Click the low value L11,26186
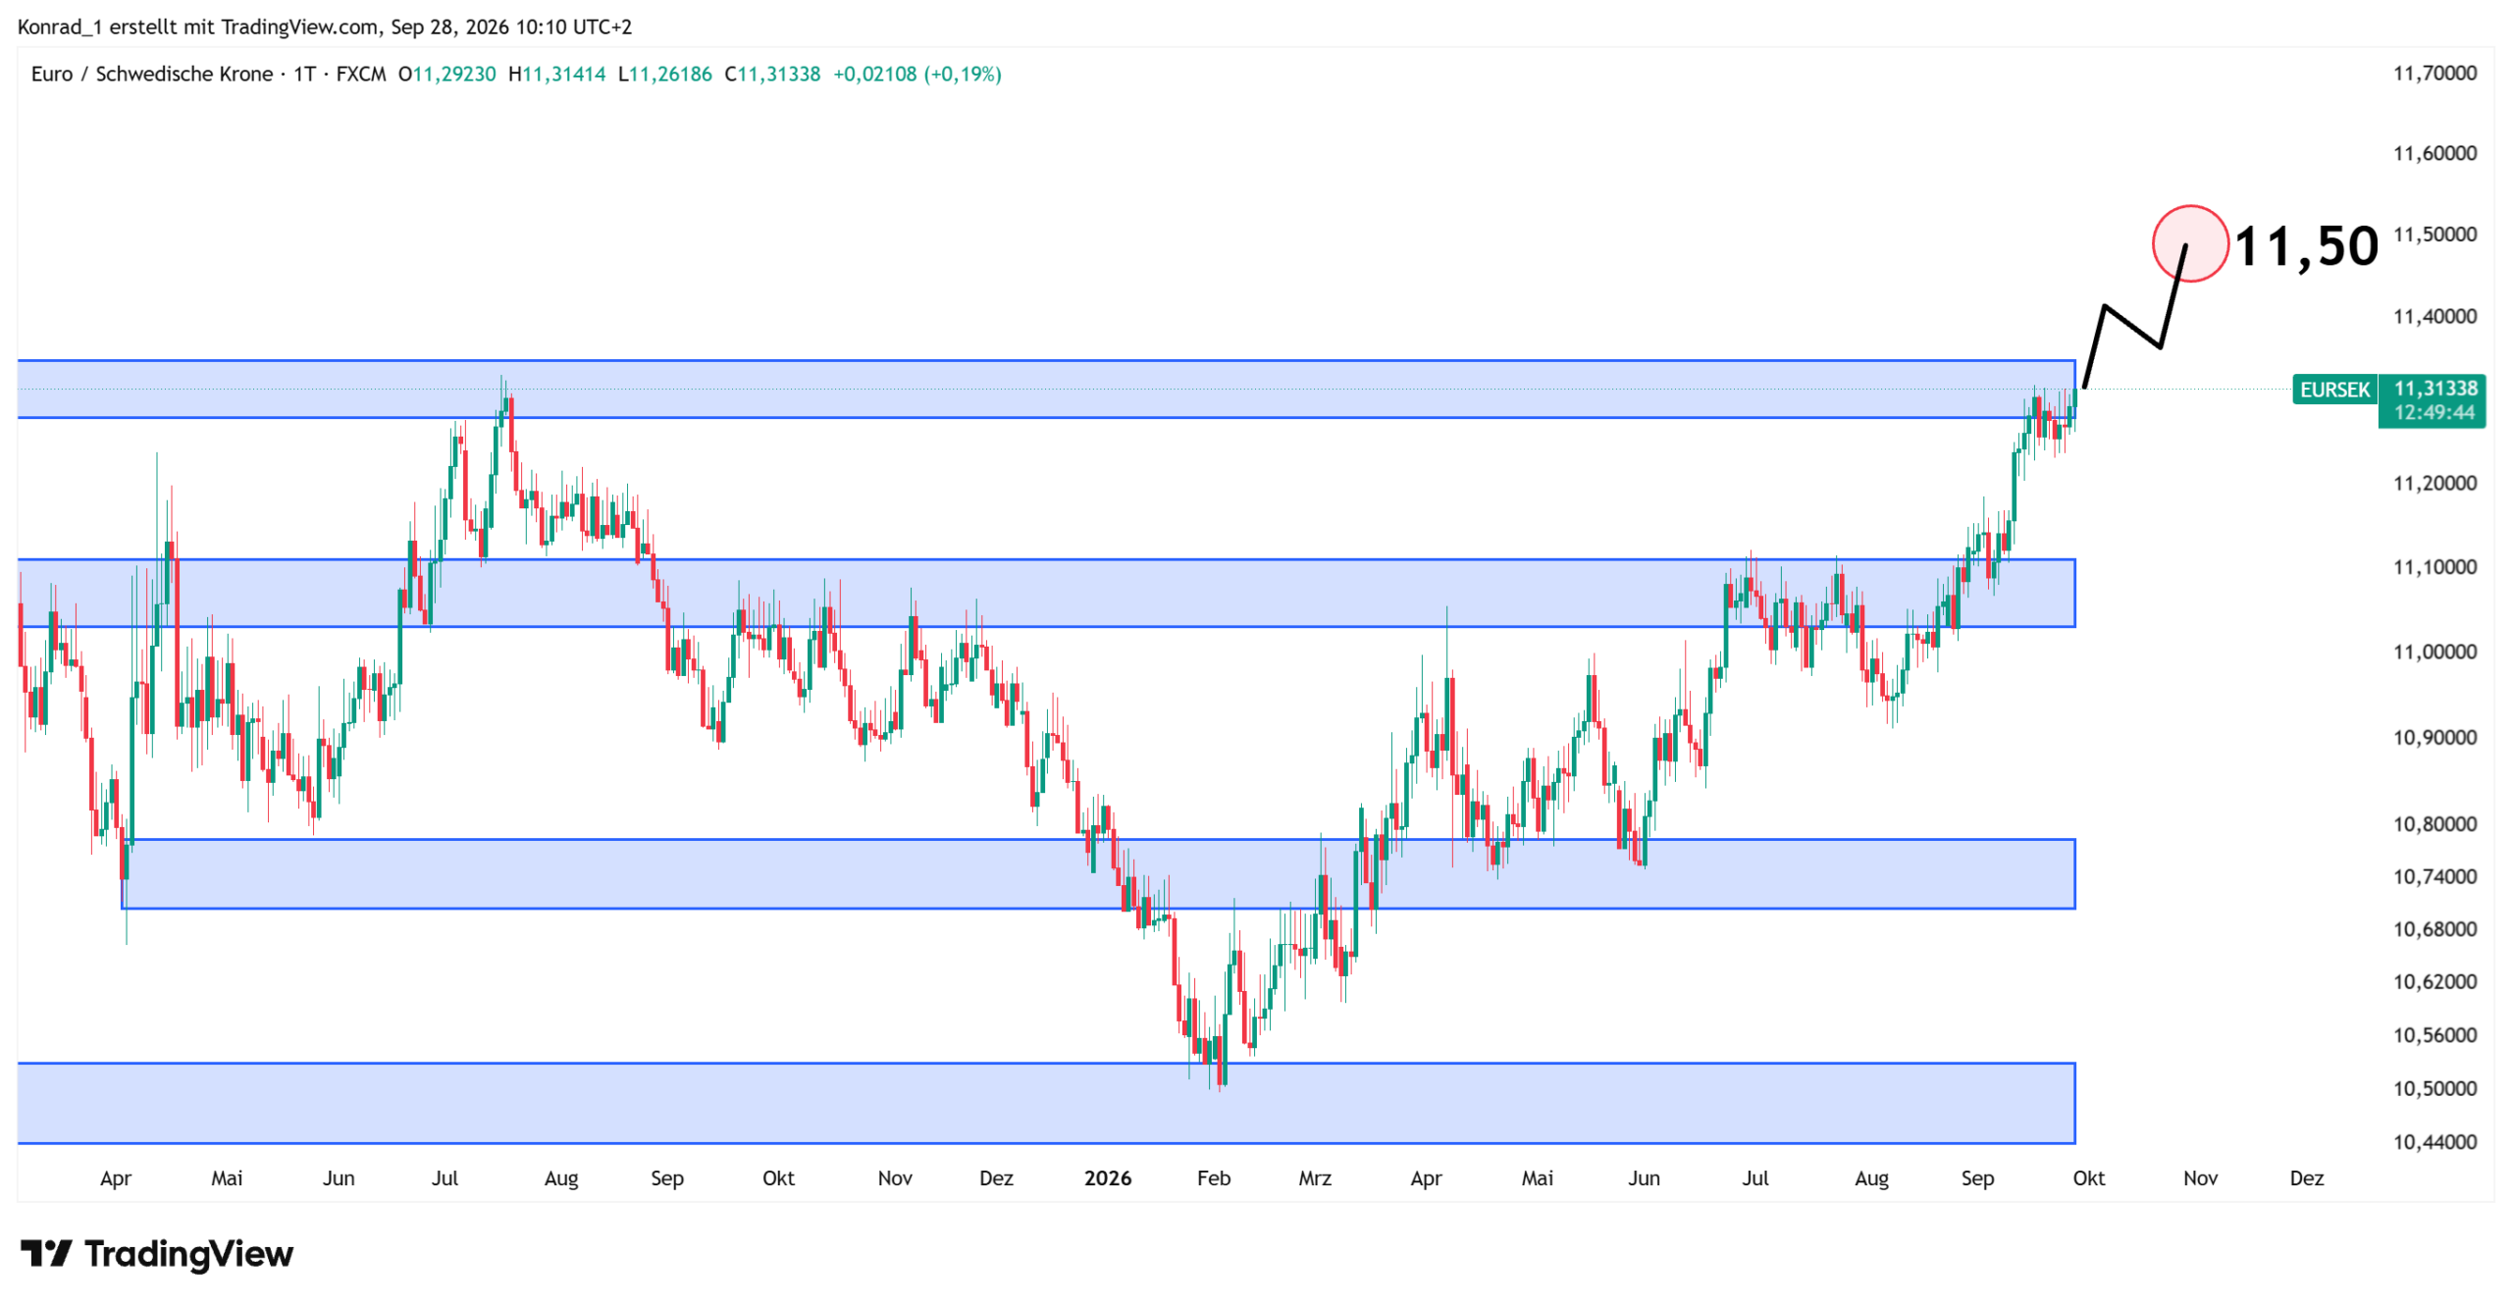Viewport: 2512px width, 1306px height. point(664,75)
